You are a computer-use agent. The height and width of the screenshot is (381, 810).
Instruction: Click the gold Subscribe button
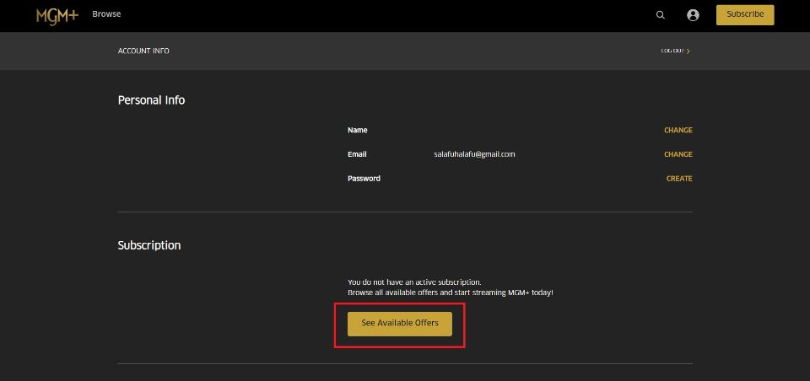(745, 14)
